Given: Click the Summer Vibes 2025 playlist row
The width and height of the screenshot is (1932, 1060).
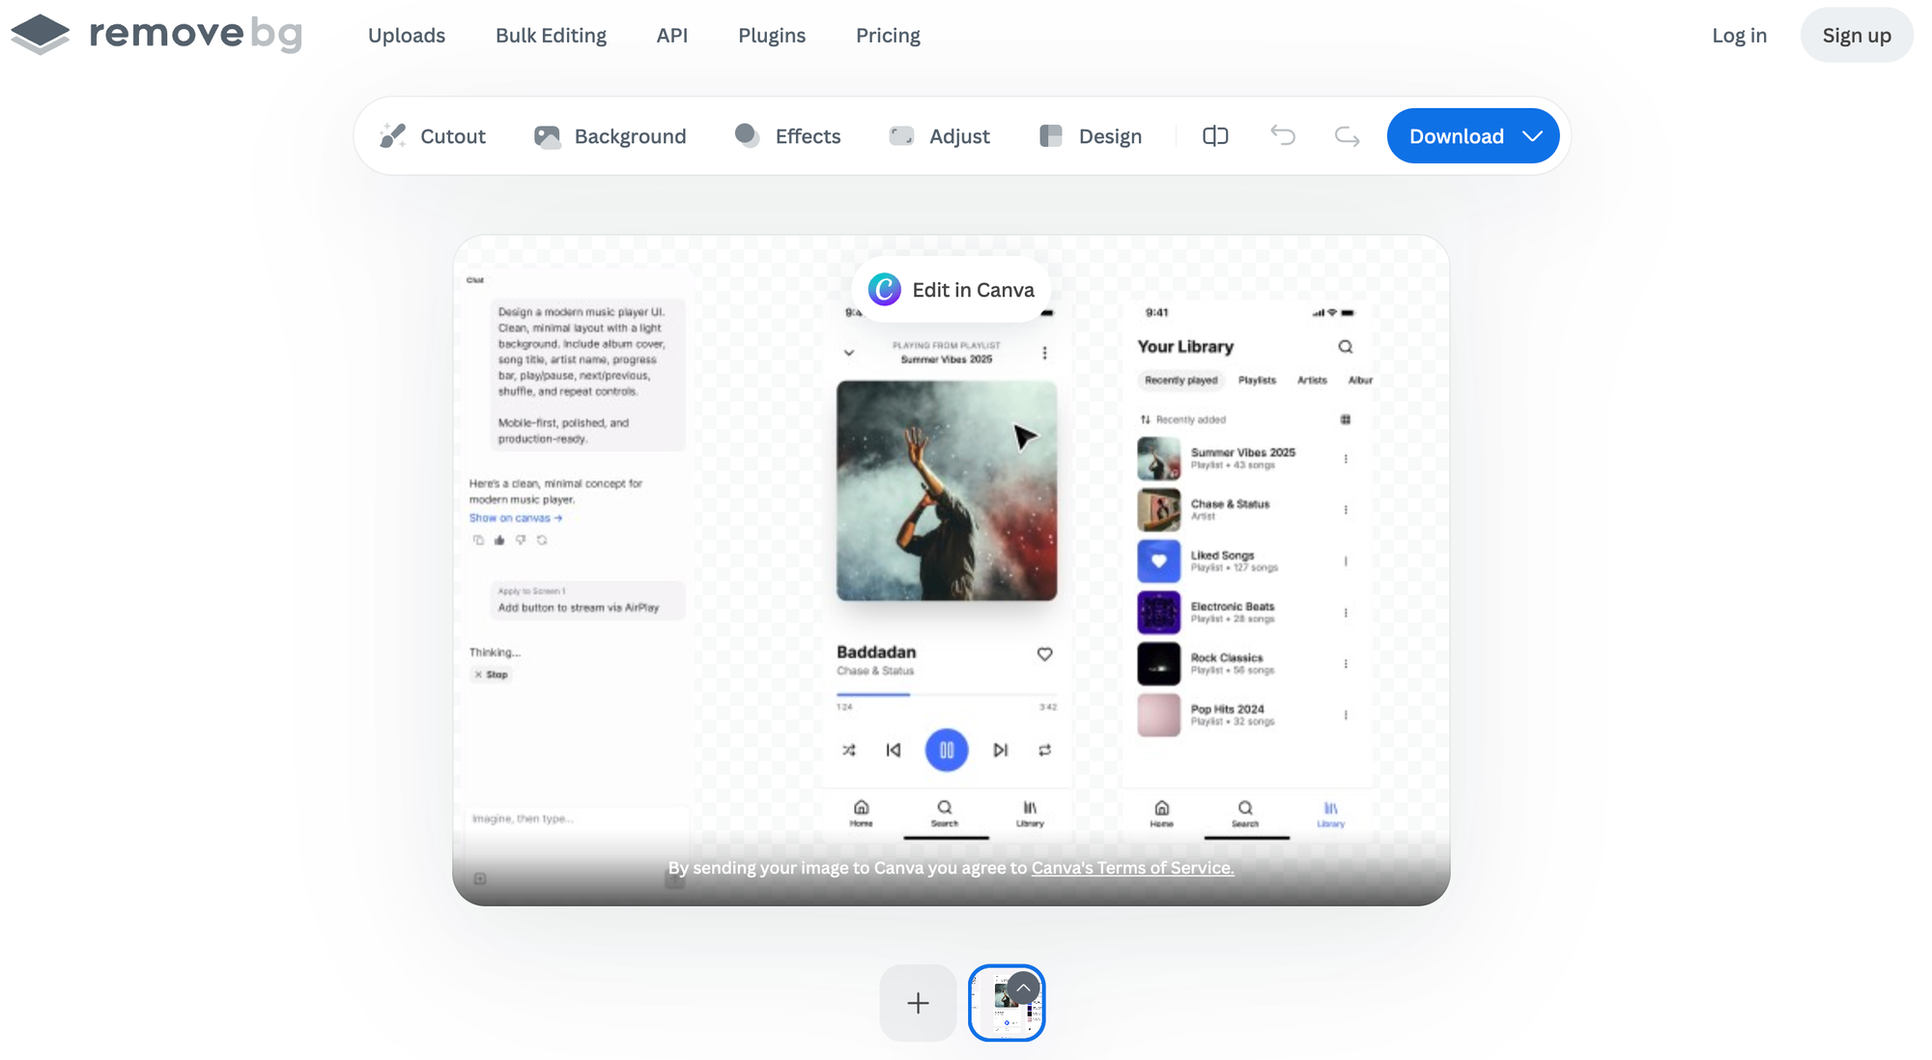Looking at the screenshot, I should pos(1245,459).
